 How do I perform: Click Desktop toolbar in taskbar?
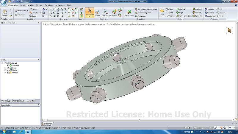(x=187, y=132)
